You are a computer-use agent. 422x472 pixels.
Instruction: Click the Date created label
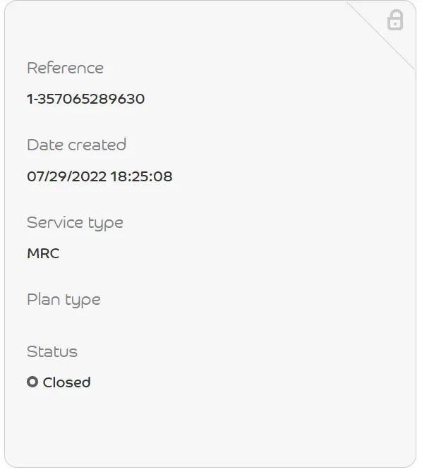76,145
